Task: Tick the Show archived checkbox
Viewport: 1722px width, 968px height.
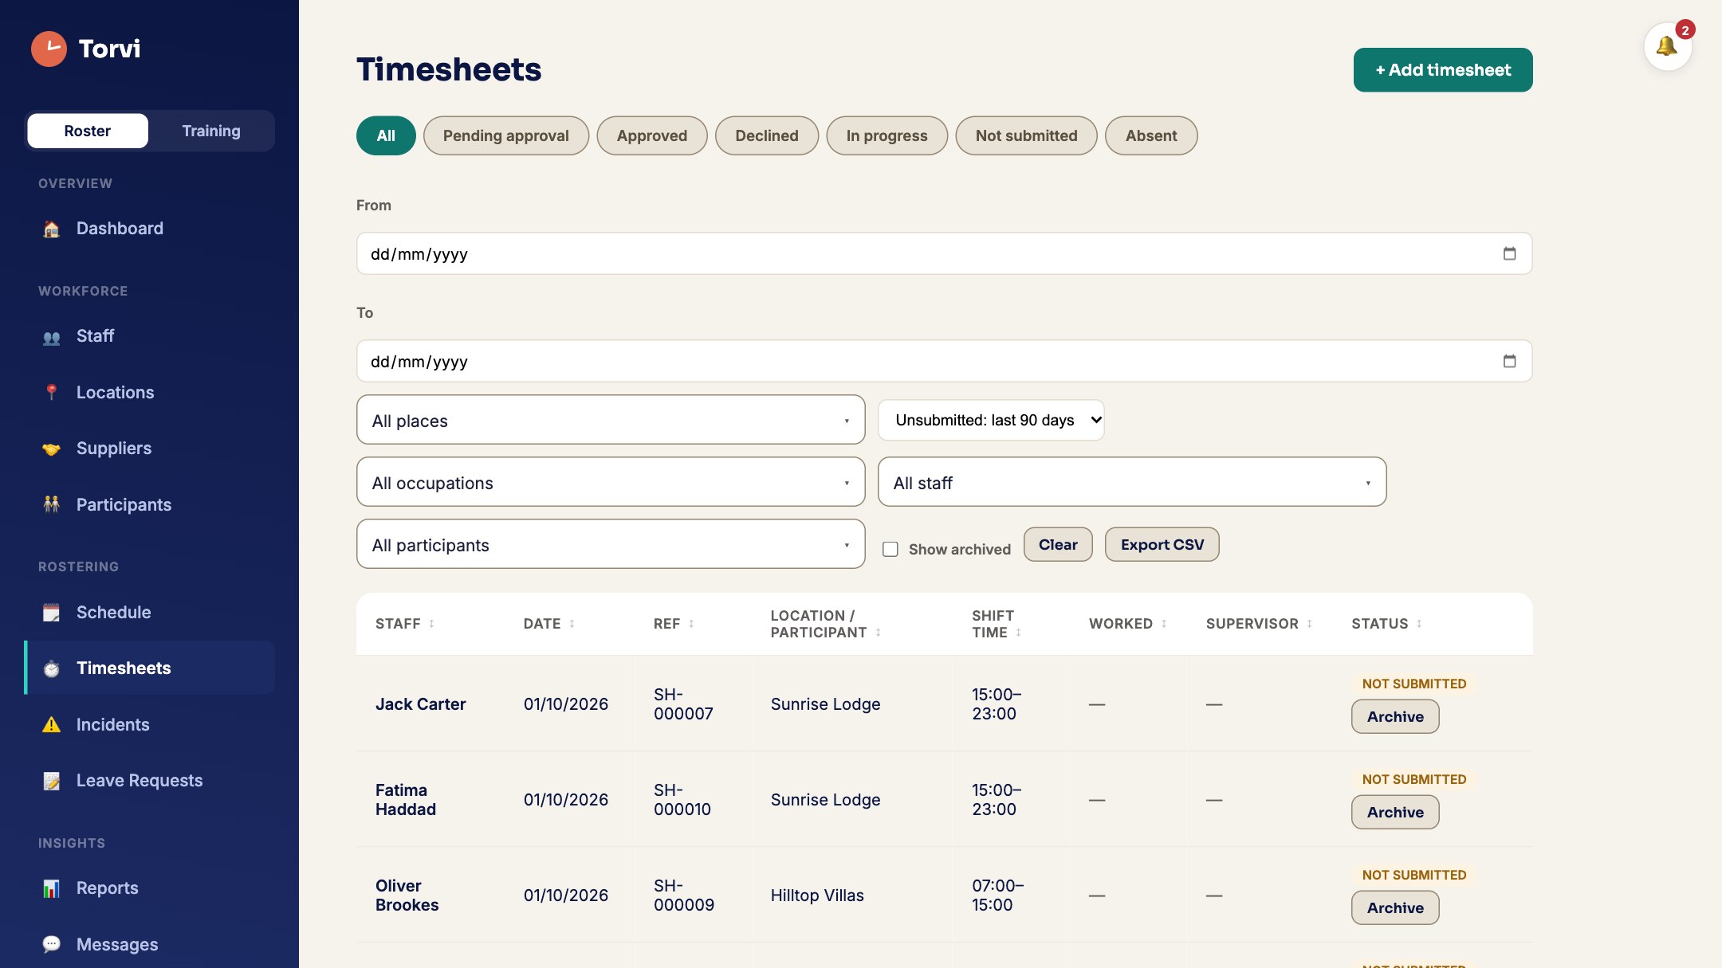Action: tap(890, 549)
